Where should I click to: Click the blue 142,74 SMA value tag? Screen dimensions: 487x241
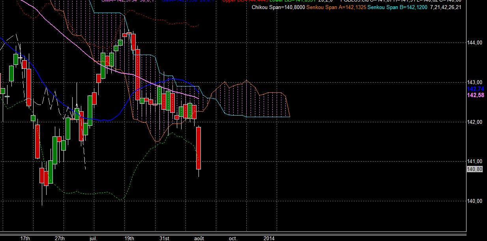click(475, 89)
